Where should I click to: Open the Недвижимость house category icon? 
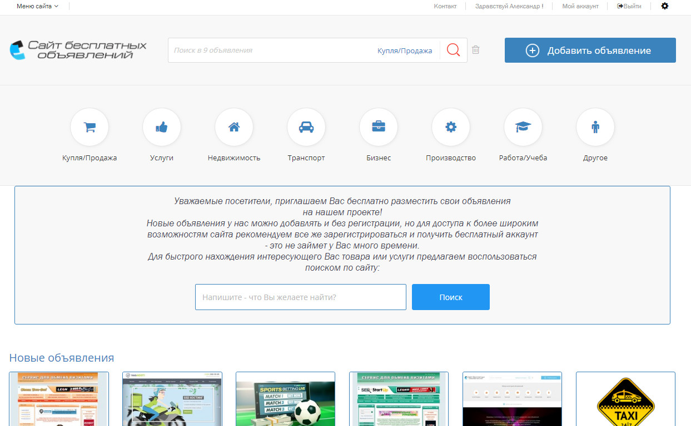234,127
